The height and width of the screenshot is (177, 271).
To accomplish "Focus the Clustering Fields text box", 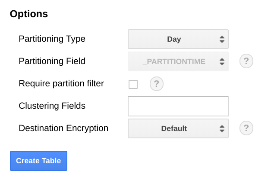I will click(x=178, y=106).
